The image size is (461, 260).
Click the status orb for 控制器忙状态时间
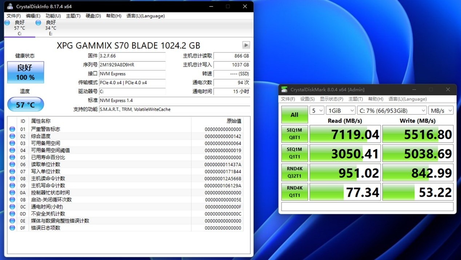(12, 192)
